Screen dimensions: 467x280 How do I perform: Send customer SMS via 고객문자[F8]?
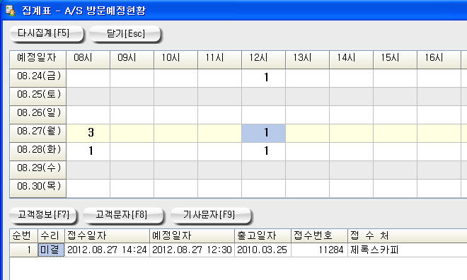pyautogui.click(x=123, y=215)
